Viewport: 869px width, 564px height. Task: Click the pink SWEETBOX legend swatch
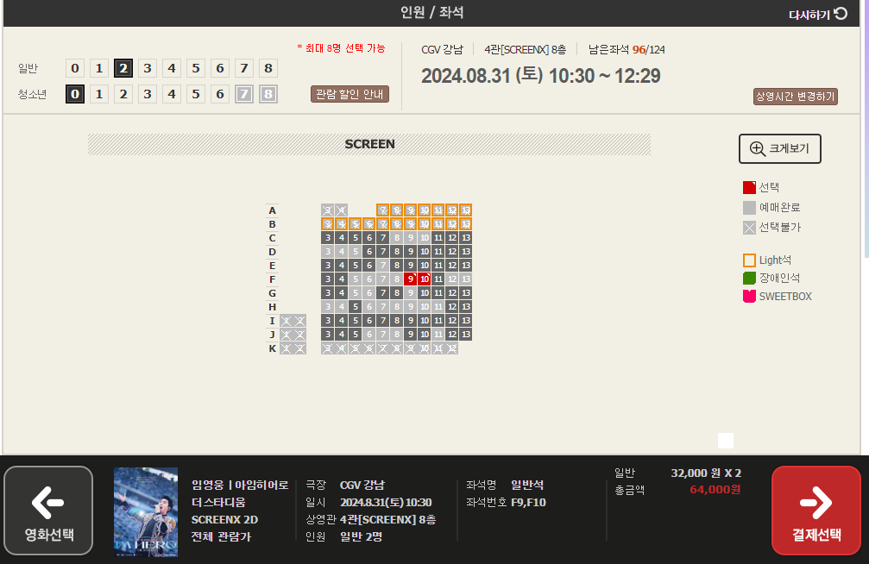(749, 296)
